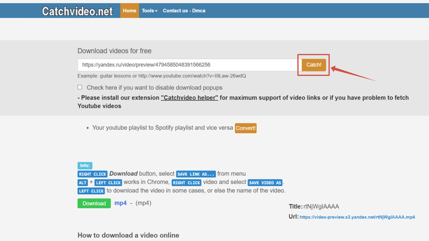Open the "Catchvideo helper" extension link
429x241 pixels.
(189, 98)
